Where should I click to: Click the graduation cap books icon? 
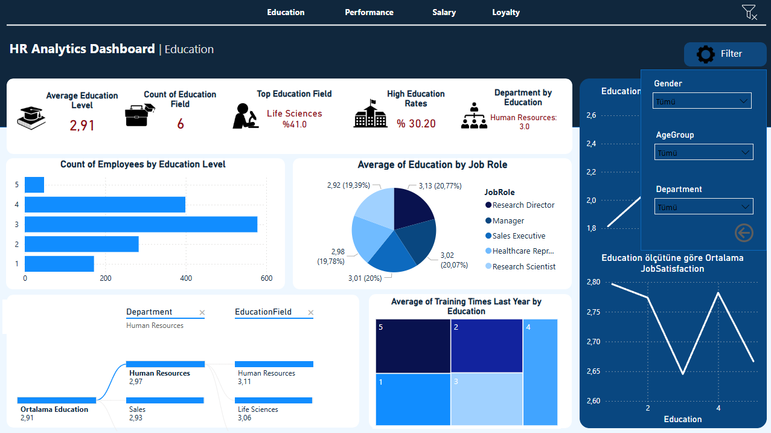31,117
